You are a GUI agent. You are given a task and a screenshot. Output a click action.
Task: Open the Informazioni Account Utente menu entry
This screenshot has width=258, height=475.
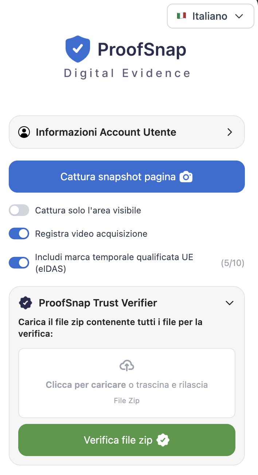point(105,132)
